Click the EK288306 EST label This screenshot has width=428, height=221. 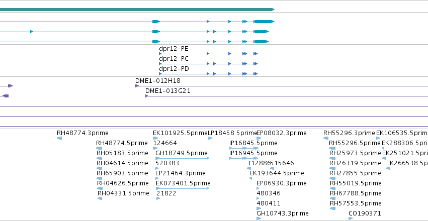(x=405, y=143)
